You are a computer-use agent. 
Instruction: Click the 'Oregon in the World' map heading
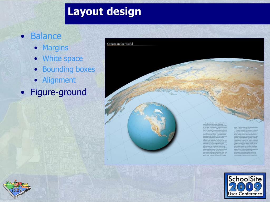(120, 44)
